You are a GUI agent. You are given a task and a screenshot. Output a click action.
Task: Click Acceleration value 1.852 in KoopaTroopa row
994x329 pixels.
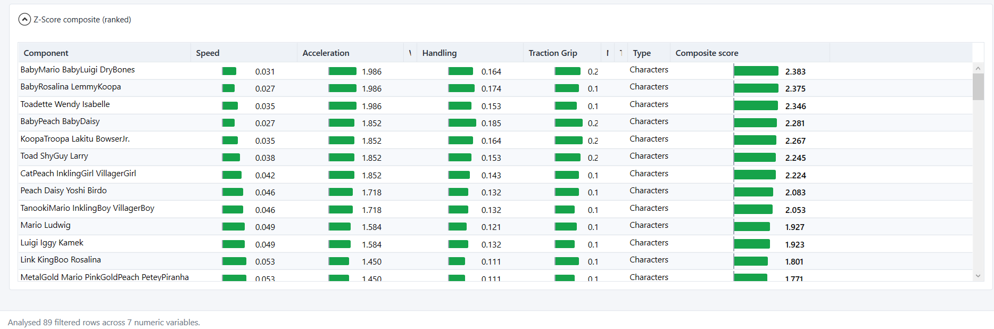tap(371, 141)
